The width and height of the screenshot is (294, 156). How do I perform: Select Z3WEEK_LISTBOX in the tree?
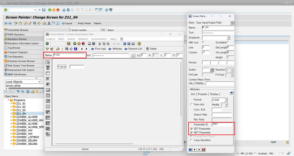(x=28, y=137)
